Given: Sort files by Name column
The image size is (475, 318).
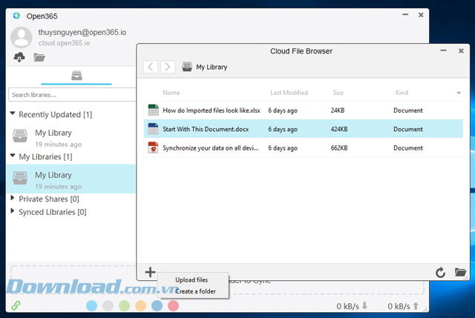Looking at the screenshot, I should 171,93.
